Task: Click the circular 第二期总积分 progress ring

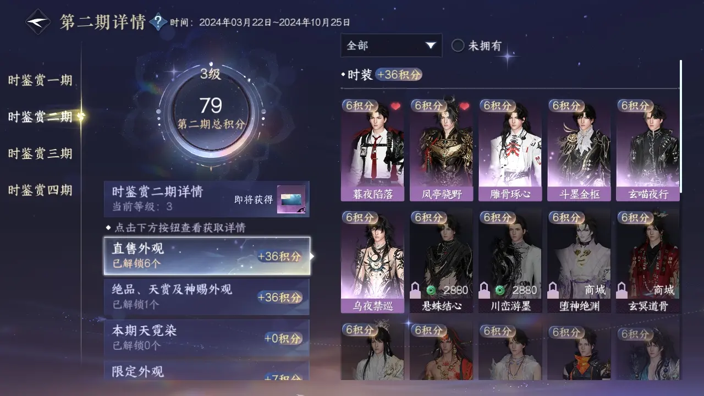Action: [x=211, y=114]
